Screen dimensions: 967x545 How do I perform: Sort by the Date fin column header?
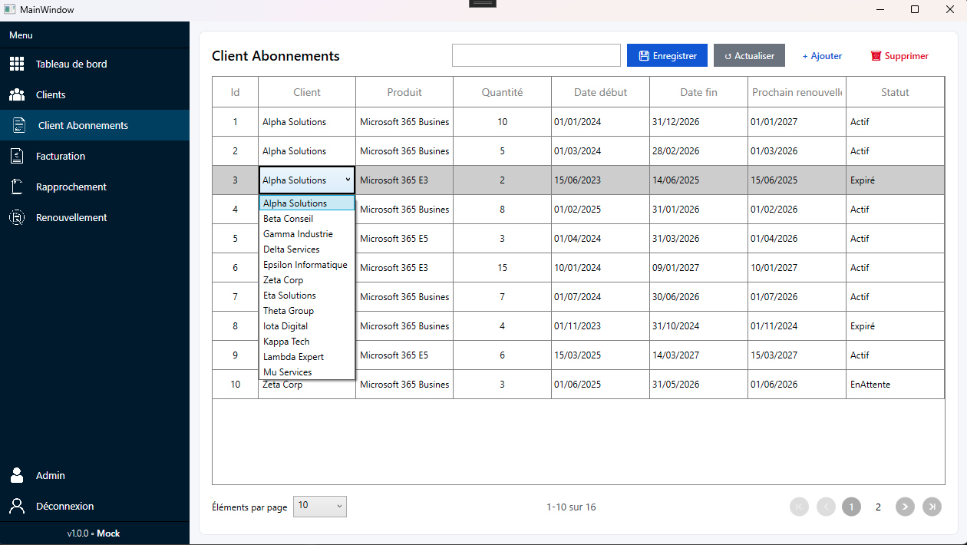coord(698,92)
